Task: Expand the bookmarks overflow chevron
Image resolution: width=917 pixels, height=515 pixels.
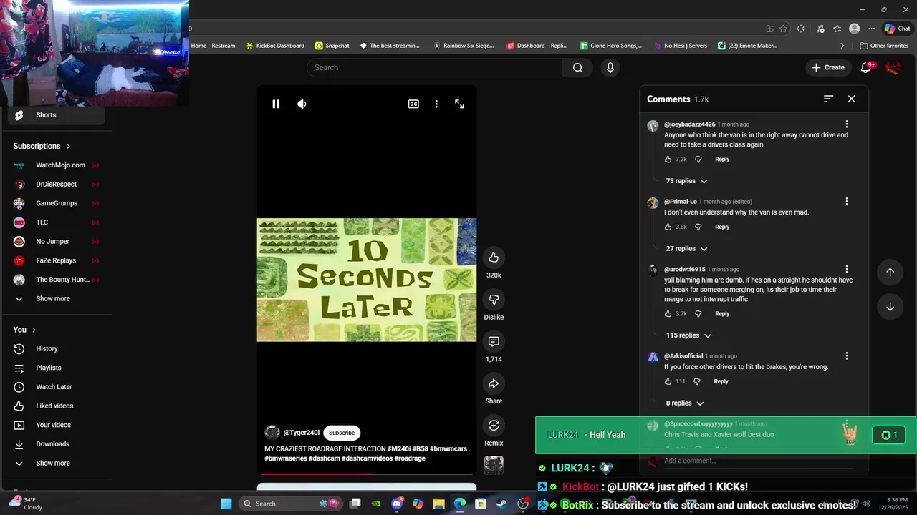Action: pyautogui.click(x=842, y=46)
